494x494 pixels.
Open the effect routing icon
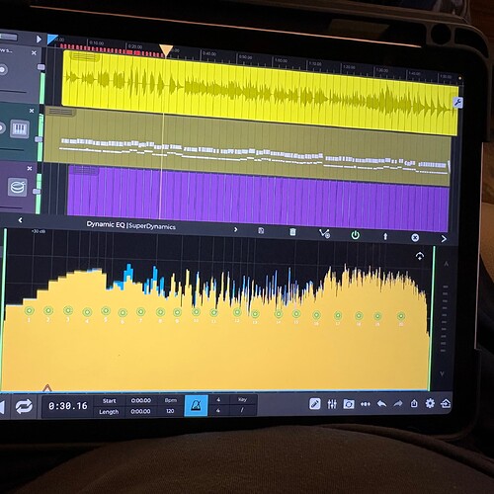click(x=324, y=233)
